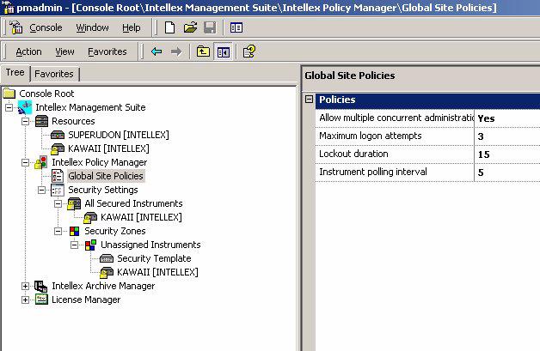Click the new window icon beside save
Image resolution: width=540 pixels, height=351 pixels.
click(236, 27)
